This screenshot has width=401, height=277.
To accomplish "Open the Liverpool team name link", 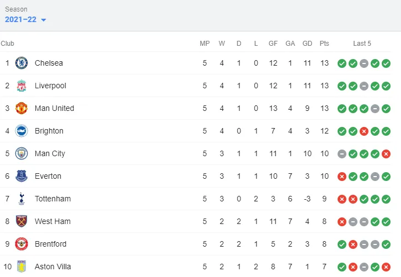I will point(50,86).
